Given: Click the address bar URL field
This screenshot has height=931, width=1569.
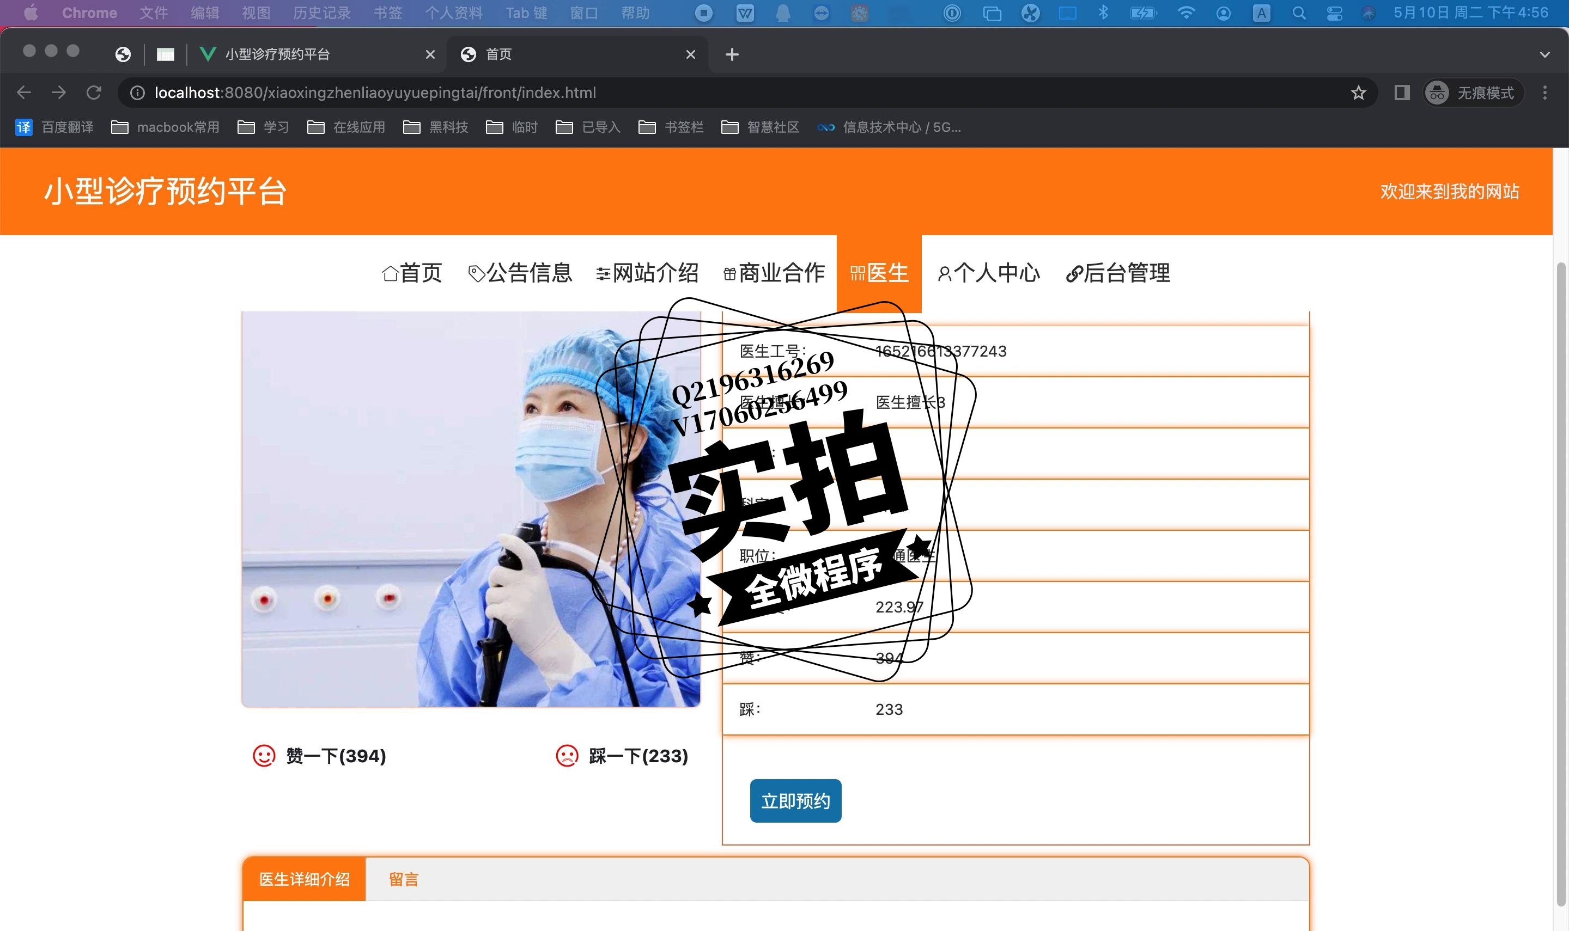Looking at the screenshot, I should coord(747,93).
